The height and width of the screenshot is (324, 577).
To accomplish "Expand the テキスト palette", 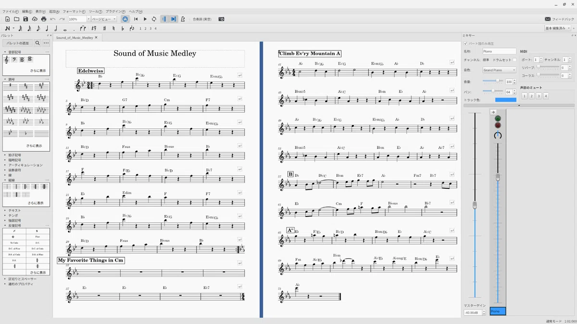I will pos(14,210).
